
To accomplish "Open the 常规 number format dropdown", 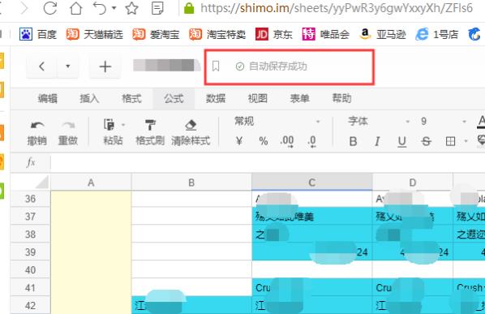I will [277, 121].
